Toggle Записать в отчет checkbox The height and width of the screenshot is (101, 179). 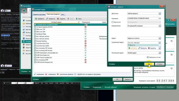[x=148, y=57]
